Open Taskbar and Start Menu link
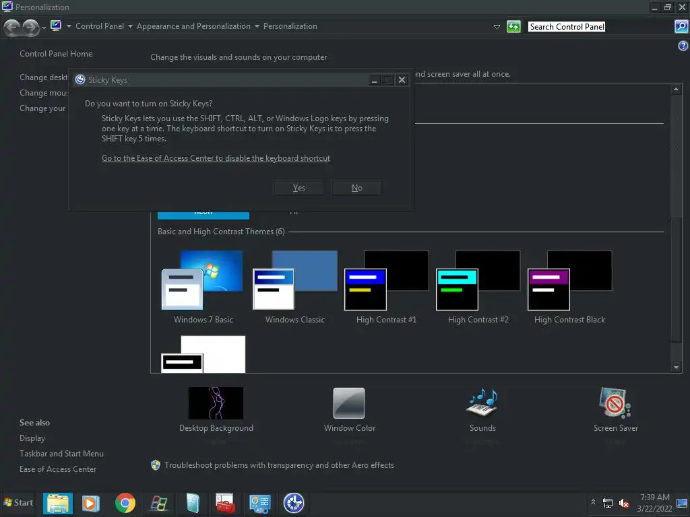 (x=61, y=454)
